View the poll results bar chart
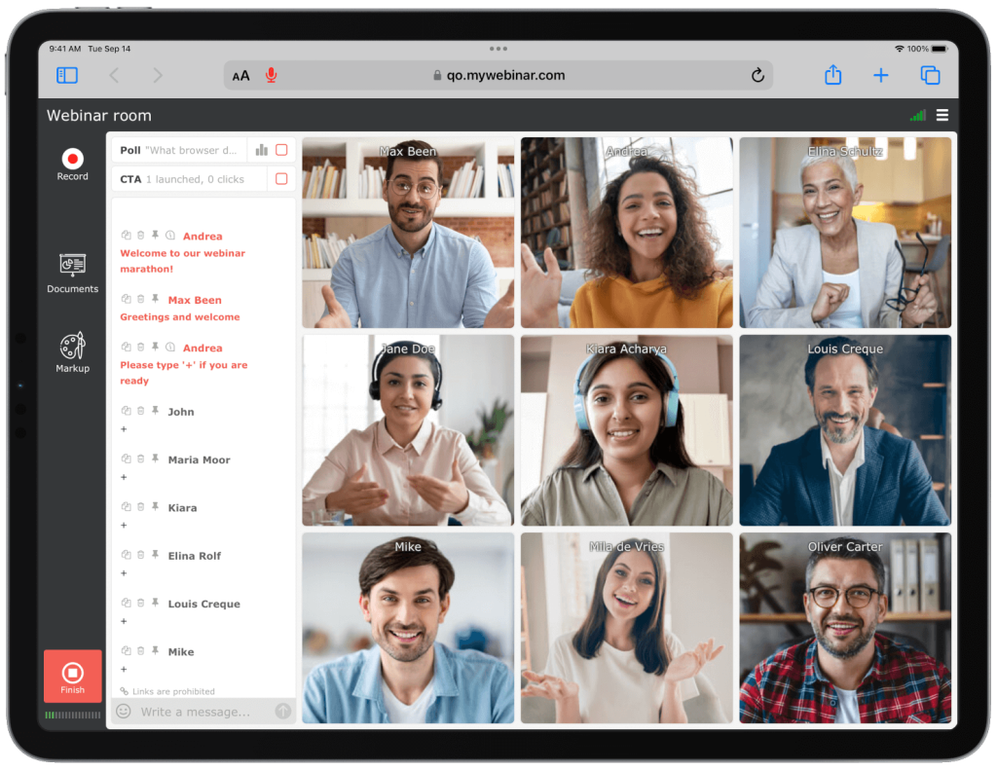This screenshot has height=771, width=997. tap(262, 149)
